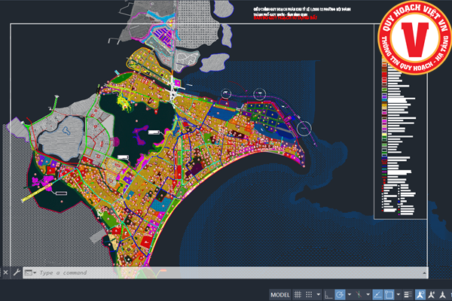Image resolution: width=452 pixels, height=301 pixels.
Task: Click the Quy Hoach Viet VN logo
Action: 411,38
